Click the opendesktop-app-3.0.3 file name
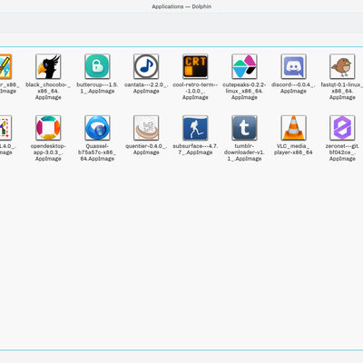Viewport: 363px width, 363px height. point(48,152)
